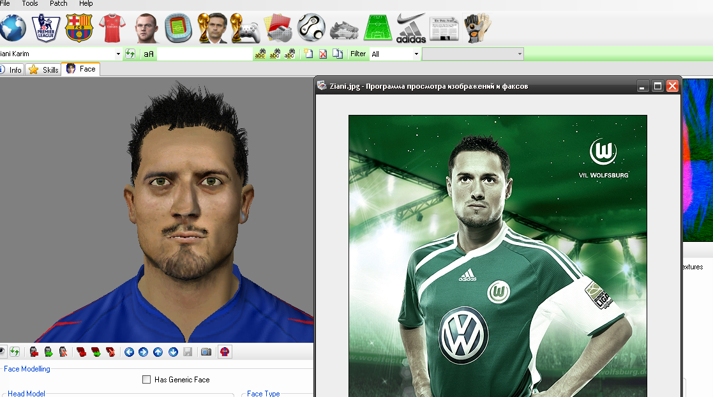Move view up with blue up arrow
The image size is (713, 397).
158,352
